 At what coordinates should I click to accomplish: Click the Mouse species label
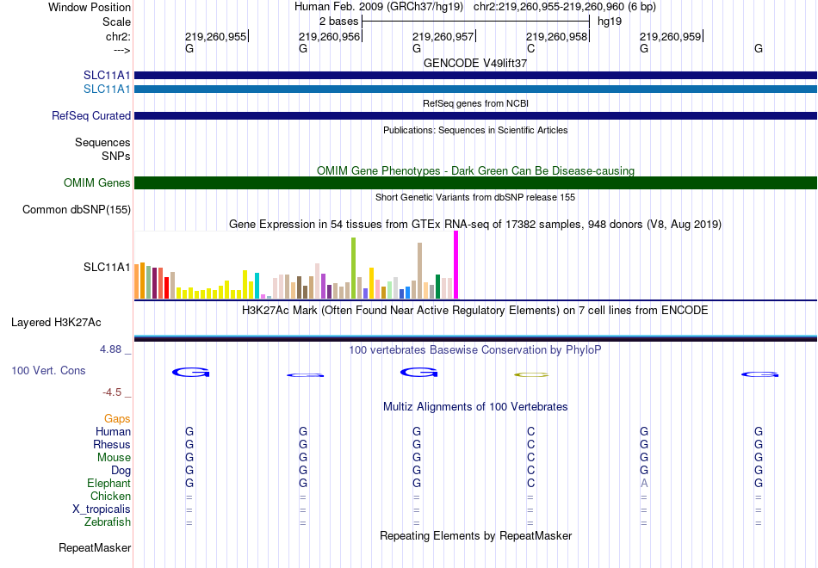(114, 458)
